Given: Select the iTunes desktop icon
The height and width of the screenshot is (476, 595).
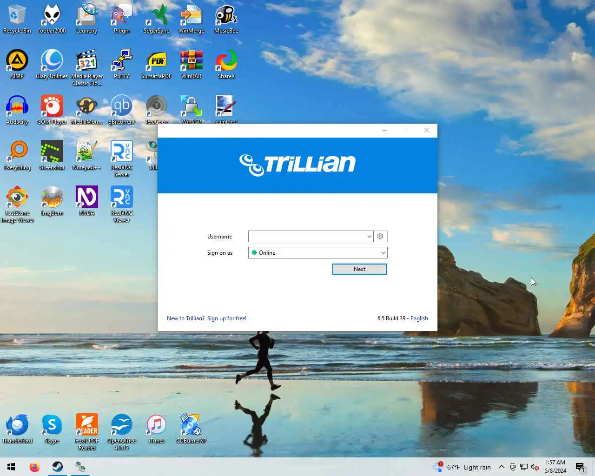Looking at the screenshot, I should (156, 429).
